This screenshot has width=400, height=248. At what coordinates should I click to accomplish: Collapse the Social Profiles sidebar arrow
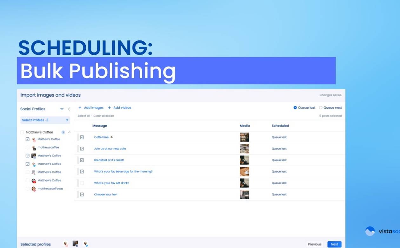point(69,109)
